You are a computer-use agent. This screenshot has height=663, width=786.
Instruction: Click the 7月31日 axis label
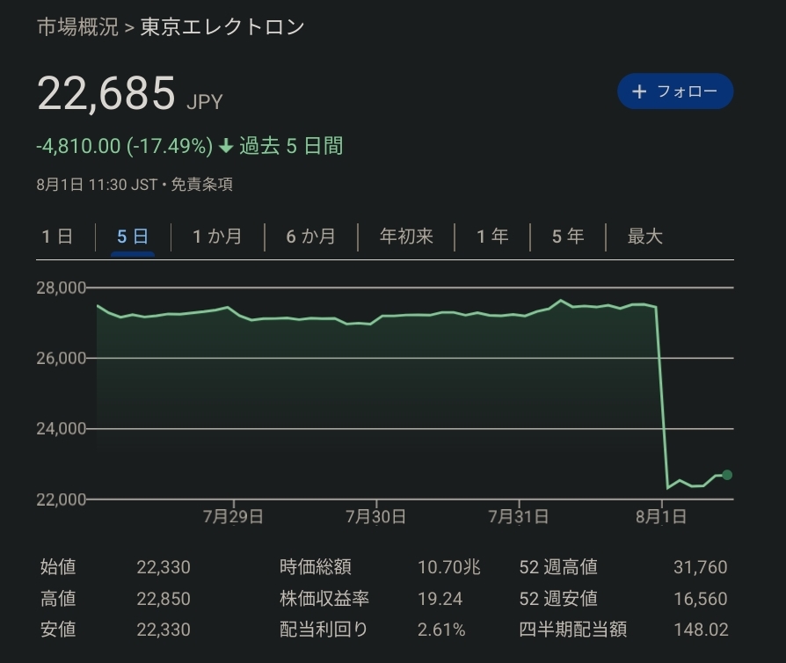click(519, 516)
